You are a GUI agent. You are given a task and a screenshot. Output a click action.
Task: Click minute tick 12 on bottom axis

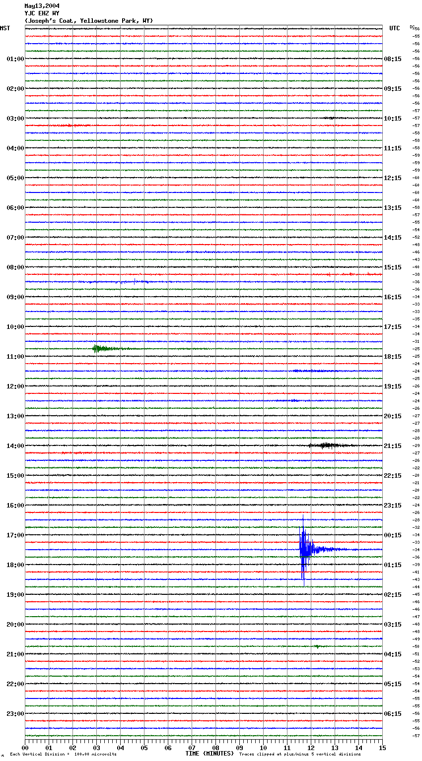(311, 748)
